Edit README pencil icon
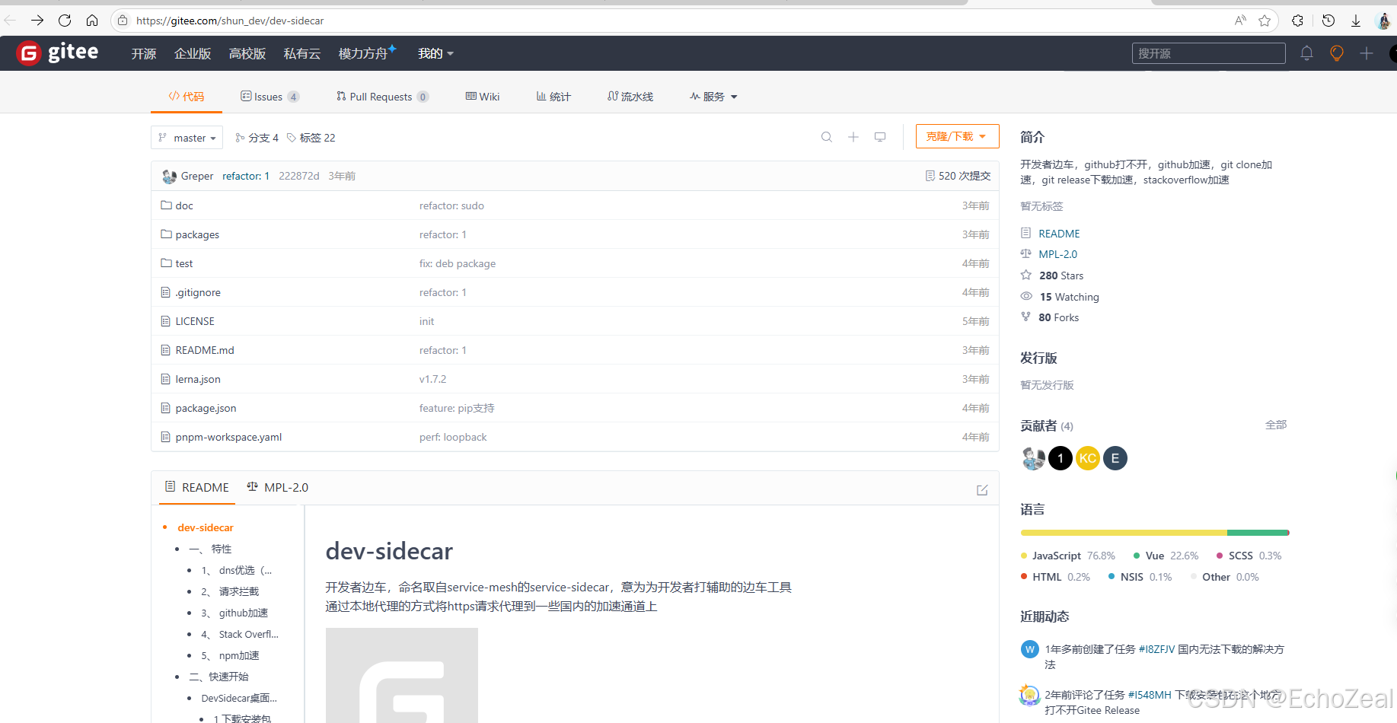 (x=982, y=490)
